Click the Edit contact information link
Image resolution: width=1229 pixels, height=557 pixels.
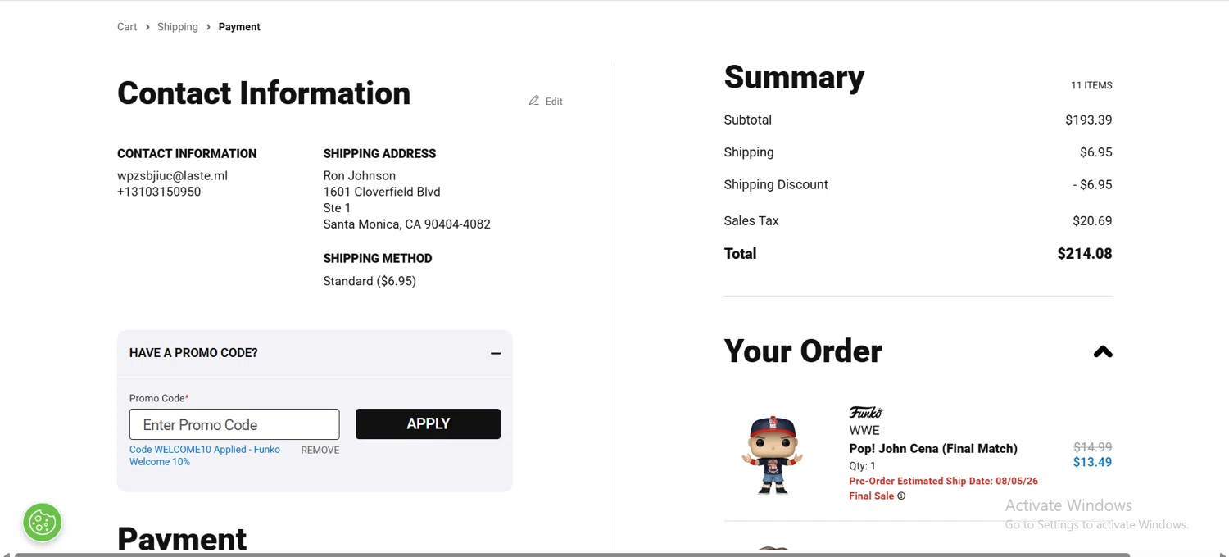point(554,102)
